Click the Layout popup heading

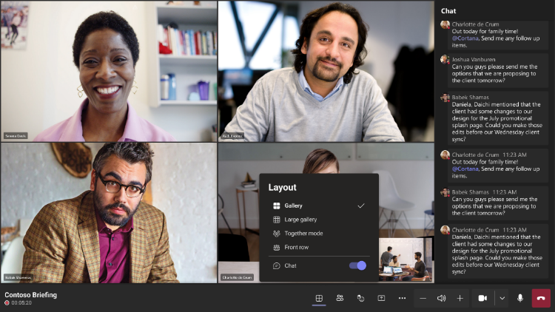tap(282, 187)
